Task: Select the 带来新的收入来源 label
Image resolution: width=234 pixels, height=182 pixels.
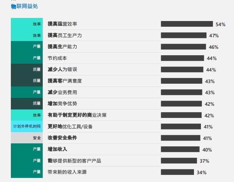Action: (67, 172)
